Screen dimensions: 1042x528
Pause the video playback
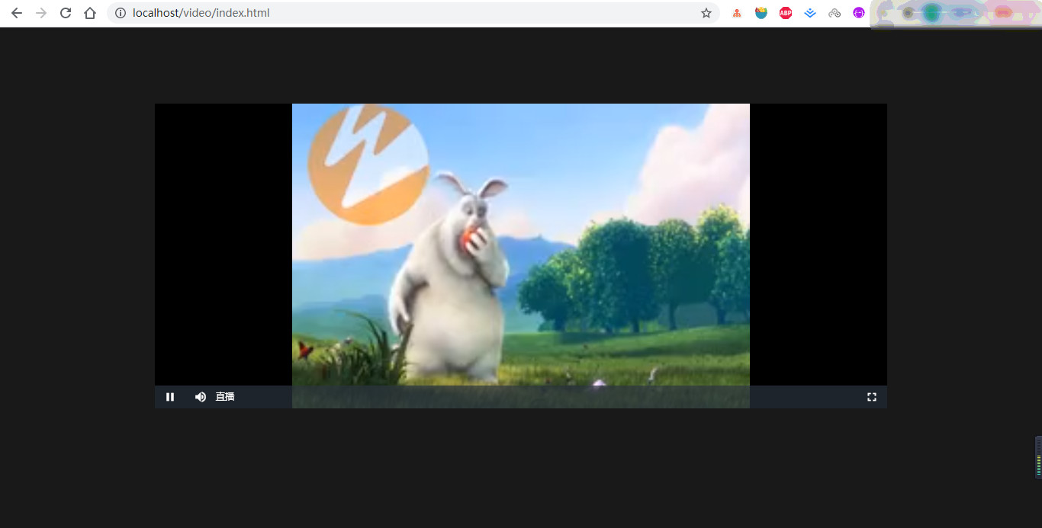point(170,397)
